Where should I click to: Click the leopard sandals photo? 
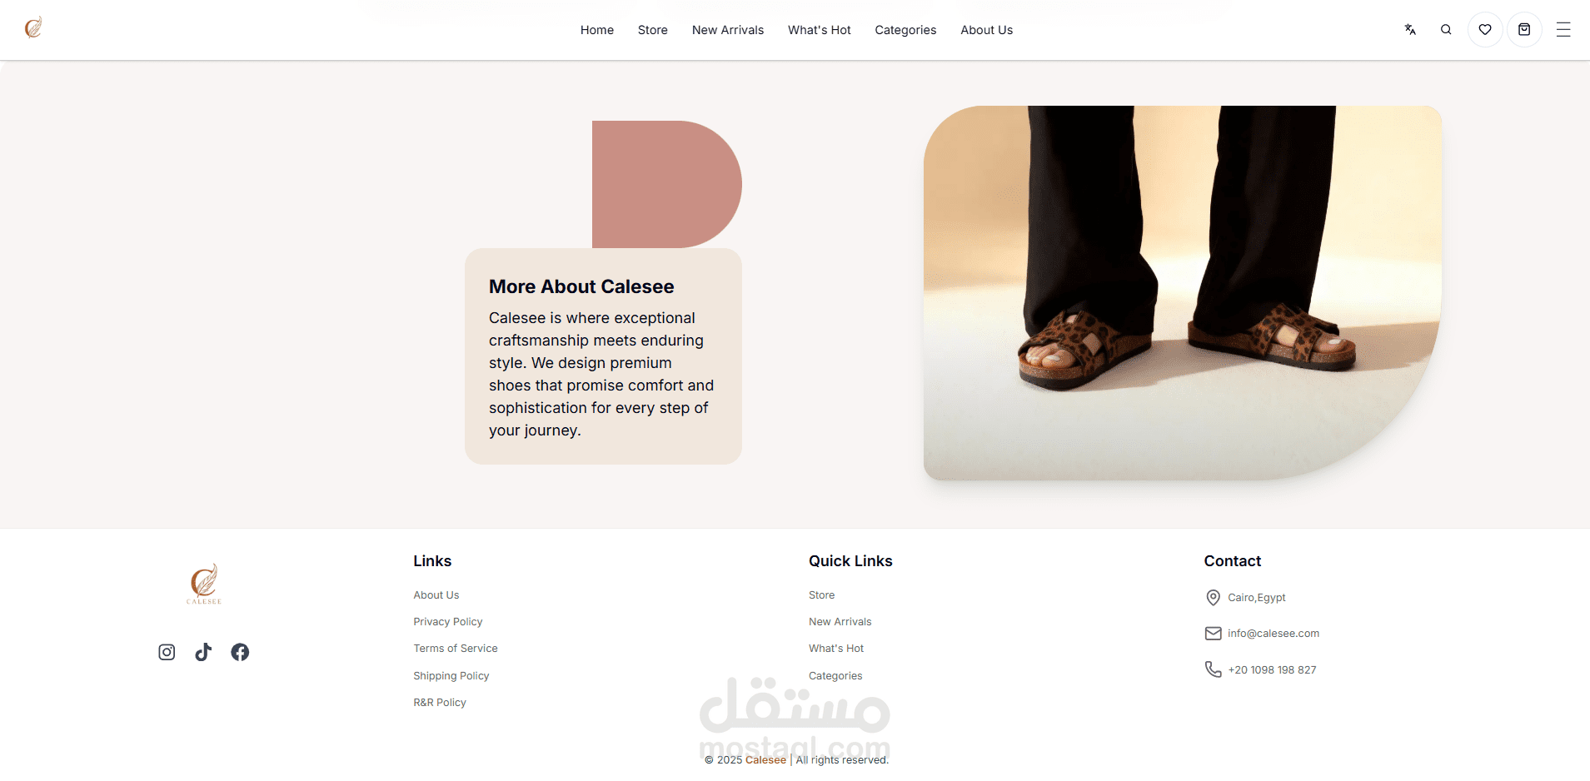point(1183,293)
